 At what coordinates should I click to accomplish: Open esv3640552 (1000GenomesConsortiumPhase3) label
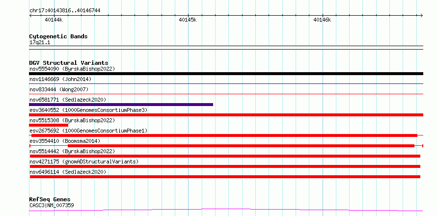88,110
